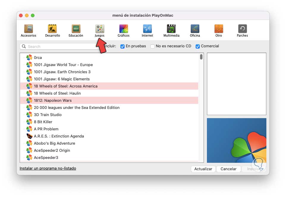Select 1001 Jigsaw World Tour - Europe
This screenshot has height=197, width=286.
click(109, 65)
